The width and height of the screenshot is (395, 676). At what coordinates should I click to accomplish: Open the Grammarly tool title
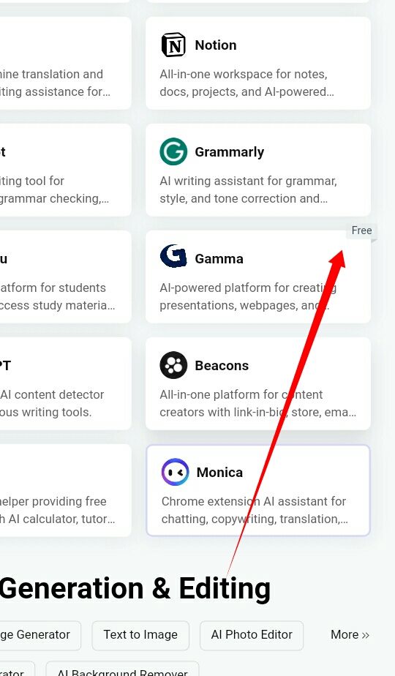coord(230,151)
